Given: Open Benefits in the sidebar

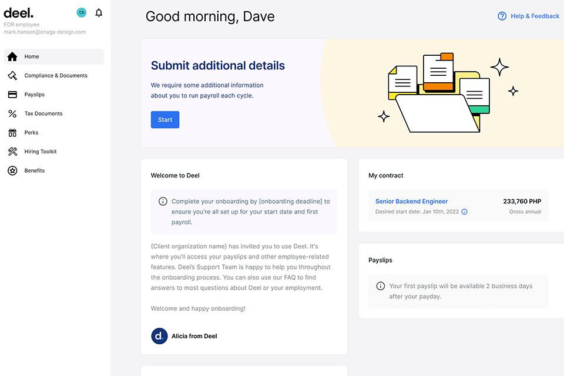Looking at the screenshot, I should (54, 170).
